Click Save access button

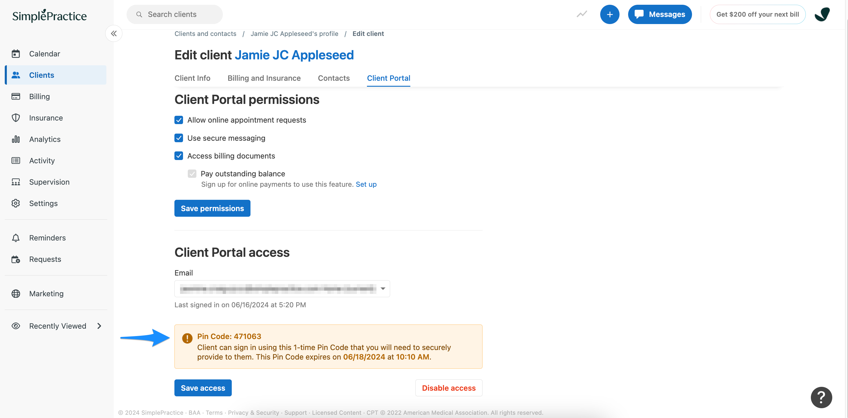tap(203, 388)
